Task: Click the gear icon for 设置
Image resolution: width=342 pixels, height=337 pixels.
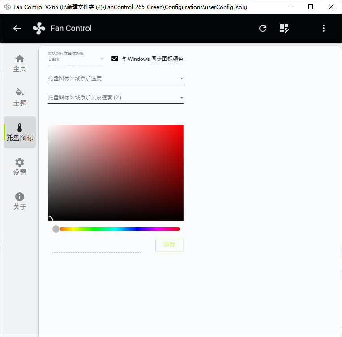Action: pos(20,162)
